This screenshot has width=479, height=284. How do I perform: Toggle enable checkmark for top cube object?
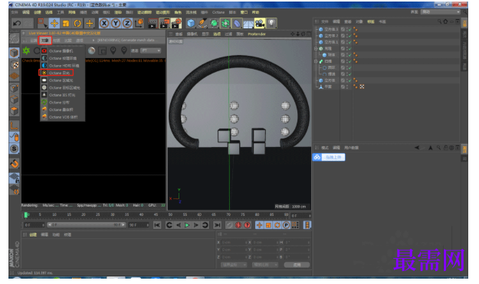point(349,29)
